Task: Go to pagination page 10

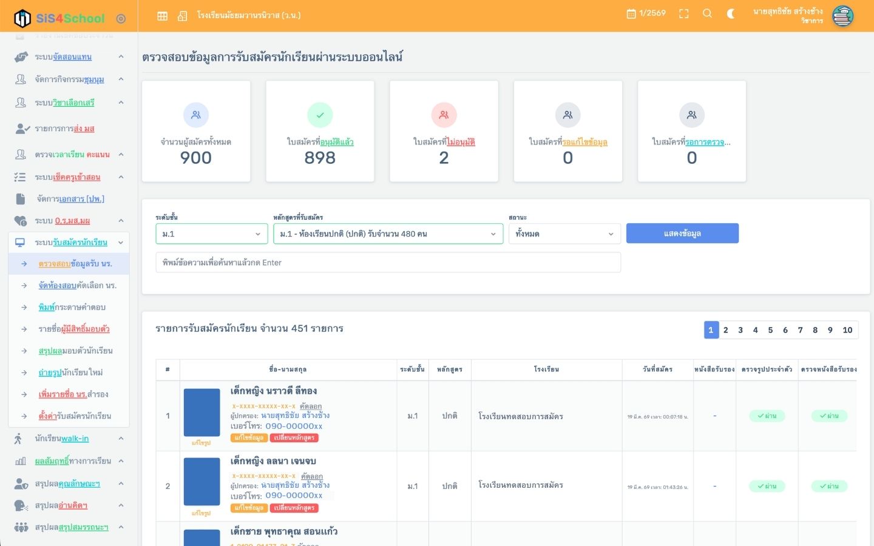Action: (x=847, y=329)
